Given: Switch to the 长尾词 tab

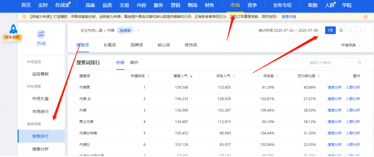Looking at the screenshot, I should [109, 45].
